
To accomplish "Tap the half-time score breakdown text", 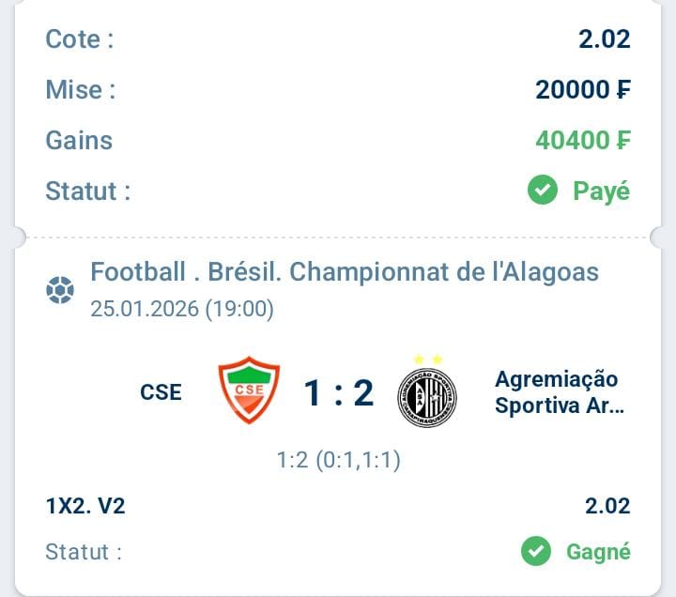I will (339, 461).
